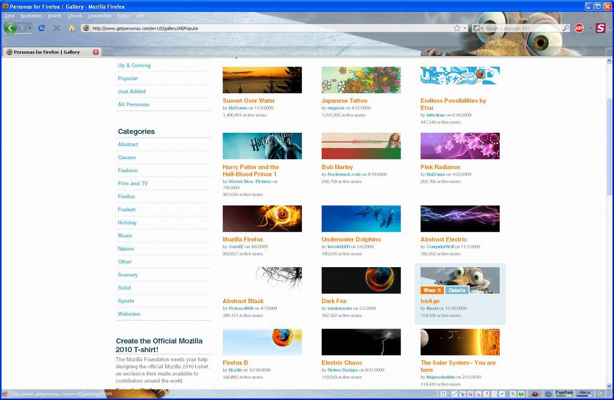Open the Up & Coming link
The width and height of the screenshot is (614, 400).
click(134, 65)
